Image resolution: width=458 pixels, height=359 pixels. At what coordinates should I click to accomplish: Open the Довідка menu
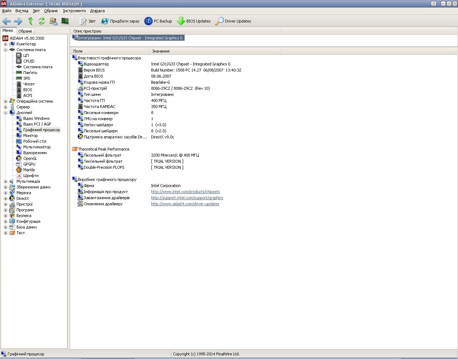click(x=97, y=11)
